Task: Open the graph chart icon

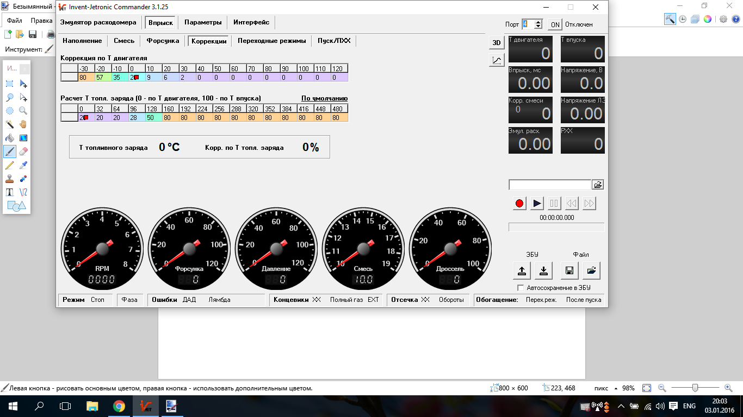Action: tap(496, 60)
